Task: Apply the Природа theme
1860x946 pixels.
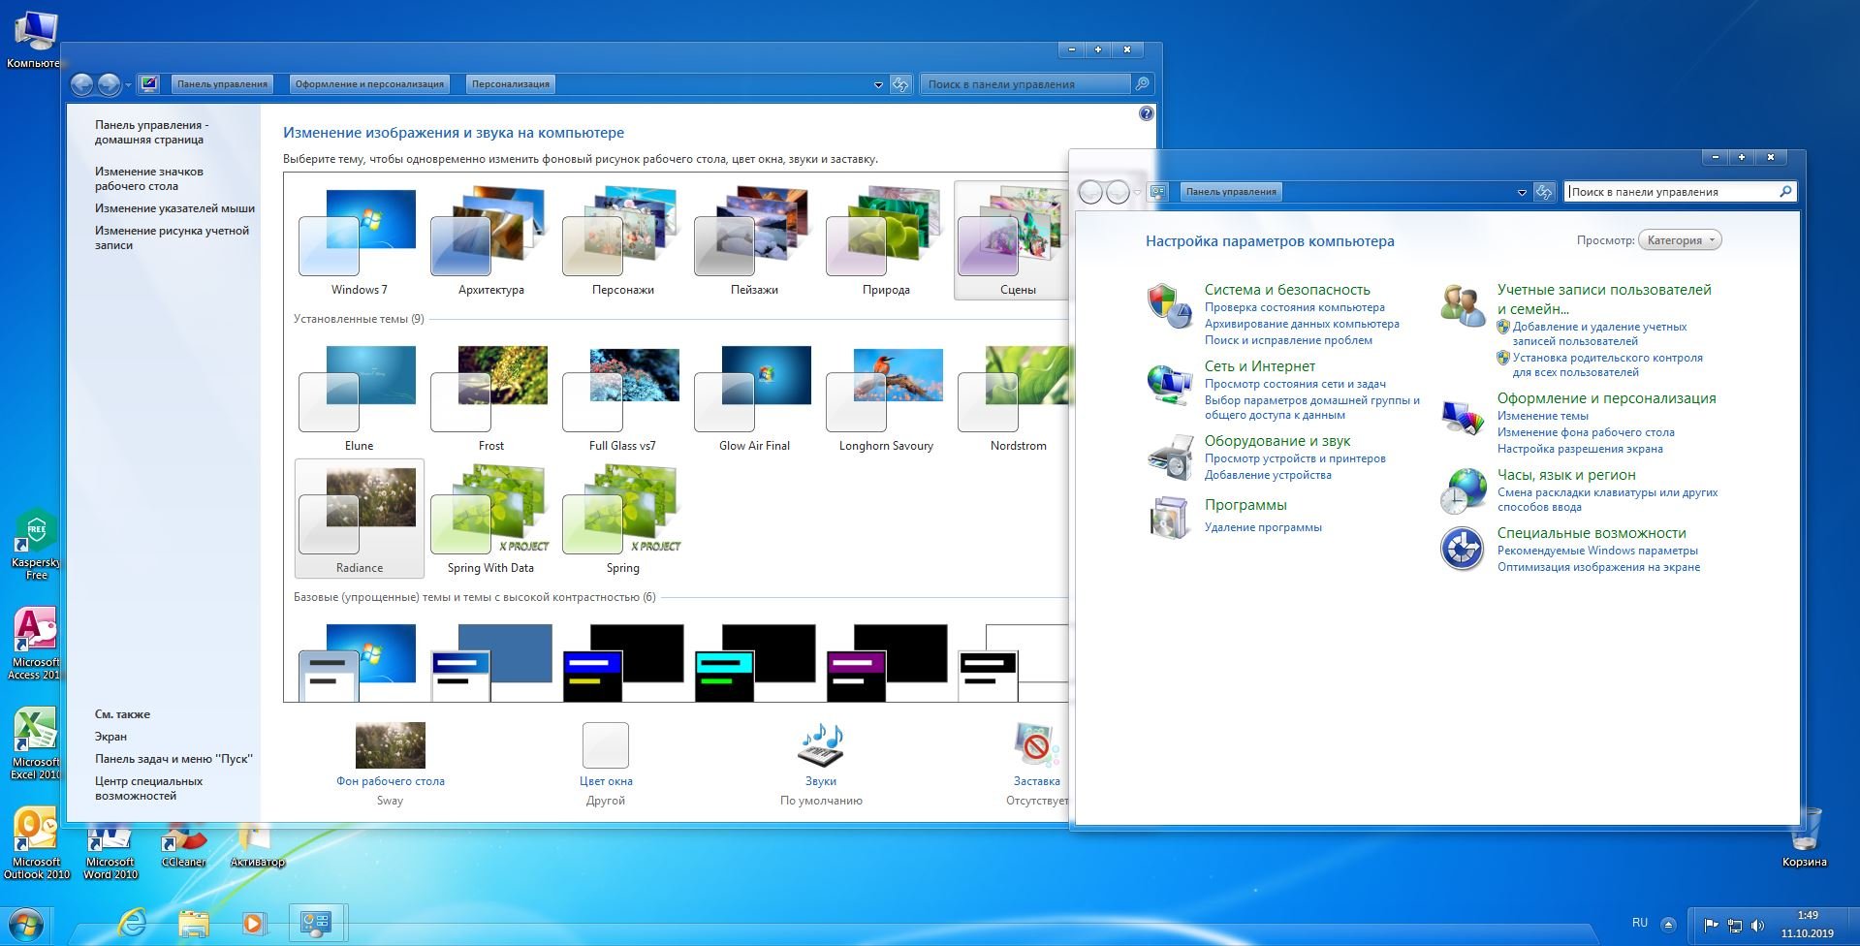Action: click(886, 242)
